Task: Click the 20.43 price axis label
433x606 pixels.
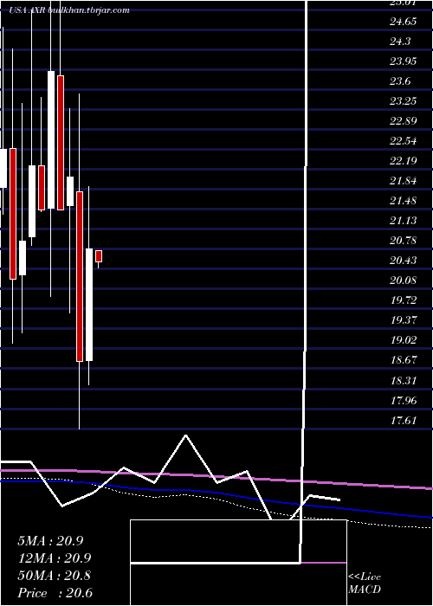Action: pos(404,261)
